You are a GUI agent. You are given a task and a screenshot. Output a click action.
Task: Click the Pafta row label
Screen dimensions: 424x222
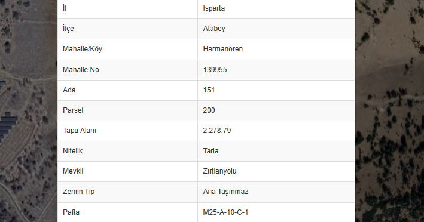click(x=71, y=212)
